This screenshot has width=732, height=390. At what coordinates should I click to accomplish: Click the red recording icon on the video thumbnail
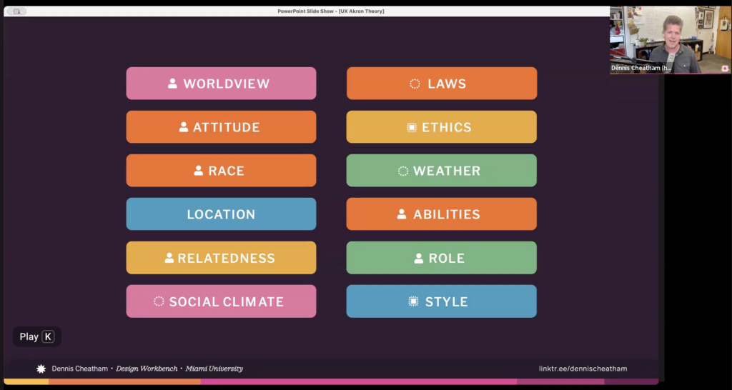(725, 69)
